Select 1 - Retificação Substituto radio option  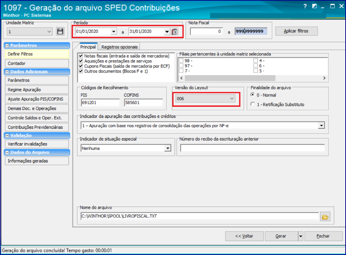pyautogui.click(x=252, y=104)
